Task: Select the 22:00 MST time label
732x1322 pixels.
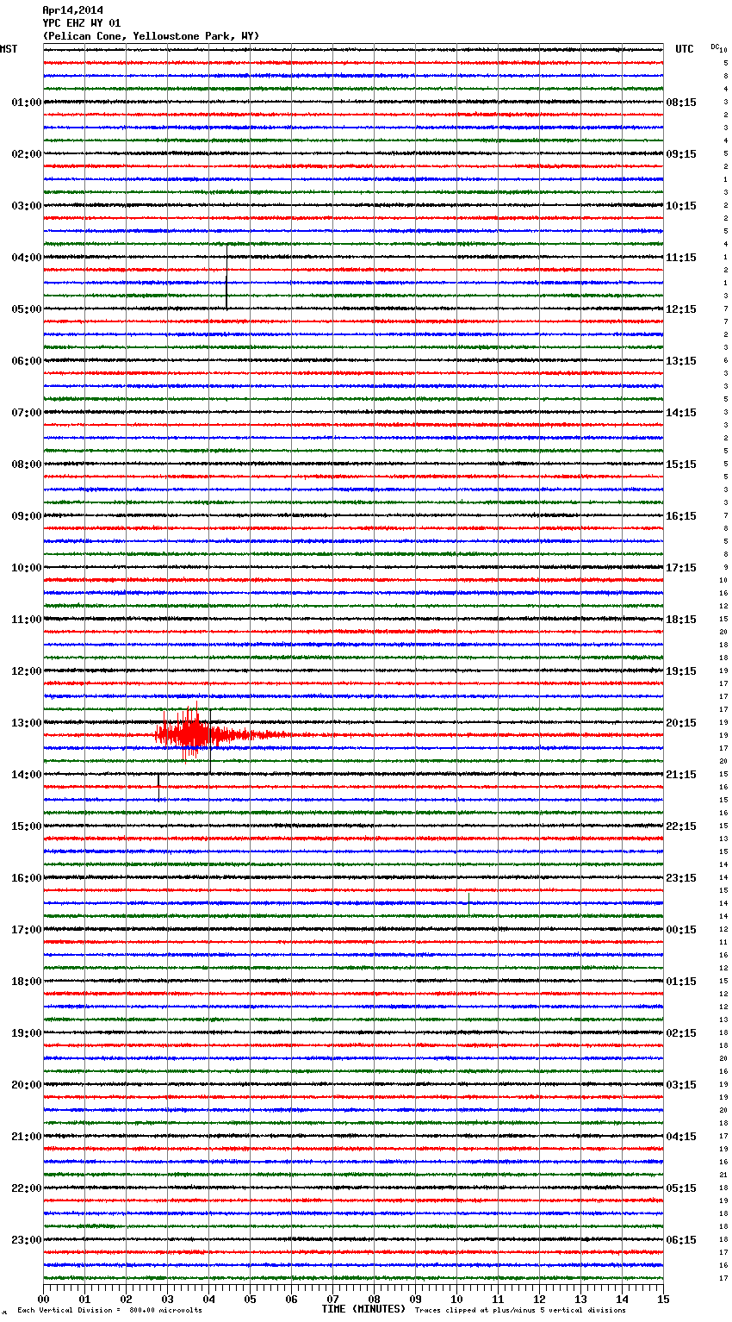Action: [x=27, y=1188]
